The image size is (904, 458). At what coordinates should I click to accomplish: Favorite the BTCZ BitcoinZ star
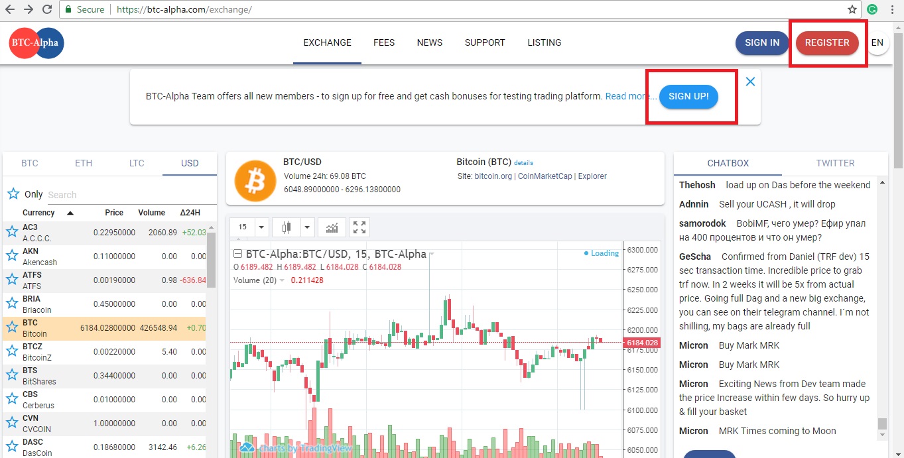coord(11,351)
